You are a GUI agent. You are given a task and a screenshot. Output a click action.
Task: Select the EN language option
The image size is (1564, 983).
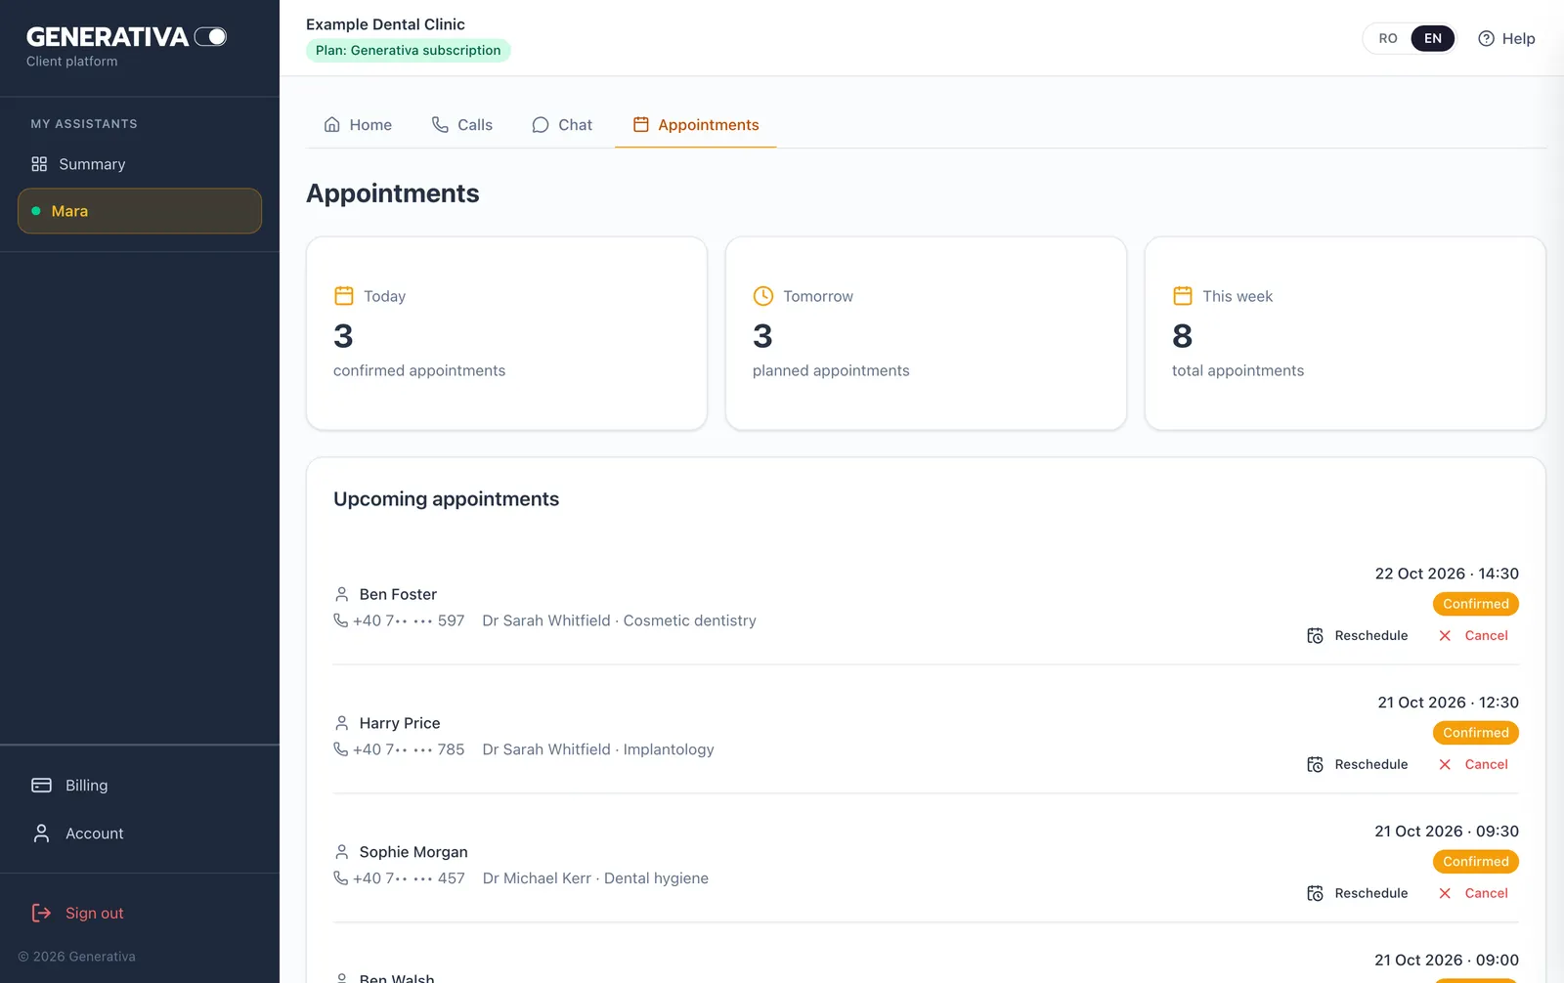tap(1433, 38)
